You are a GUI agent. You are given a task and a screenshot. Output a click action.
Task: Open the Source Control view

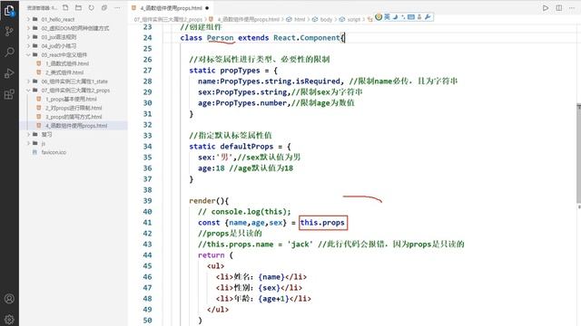click(9, 32)
